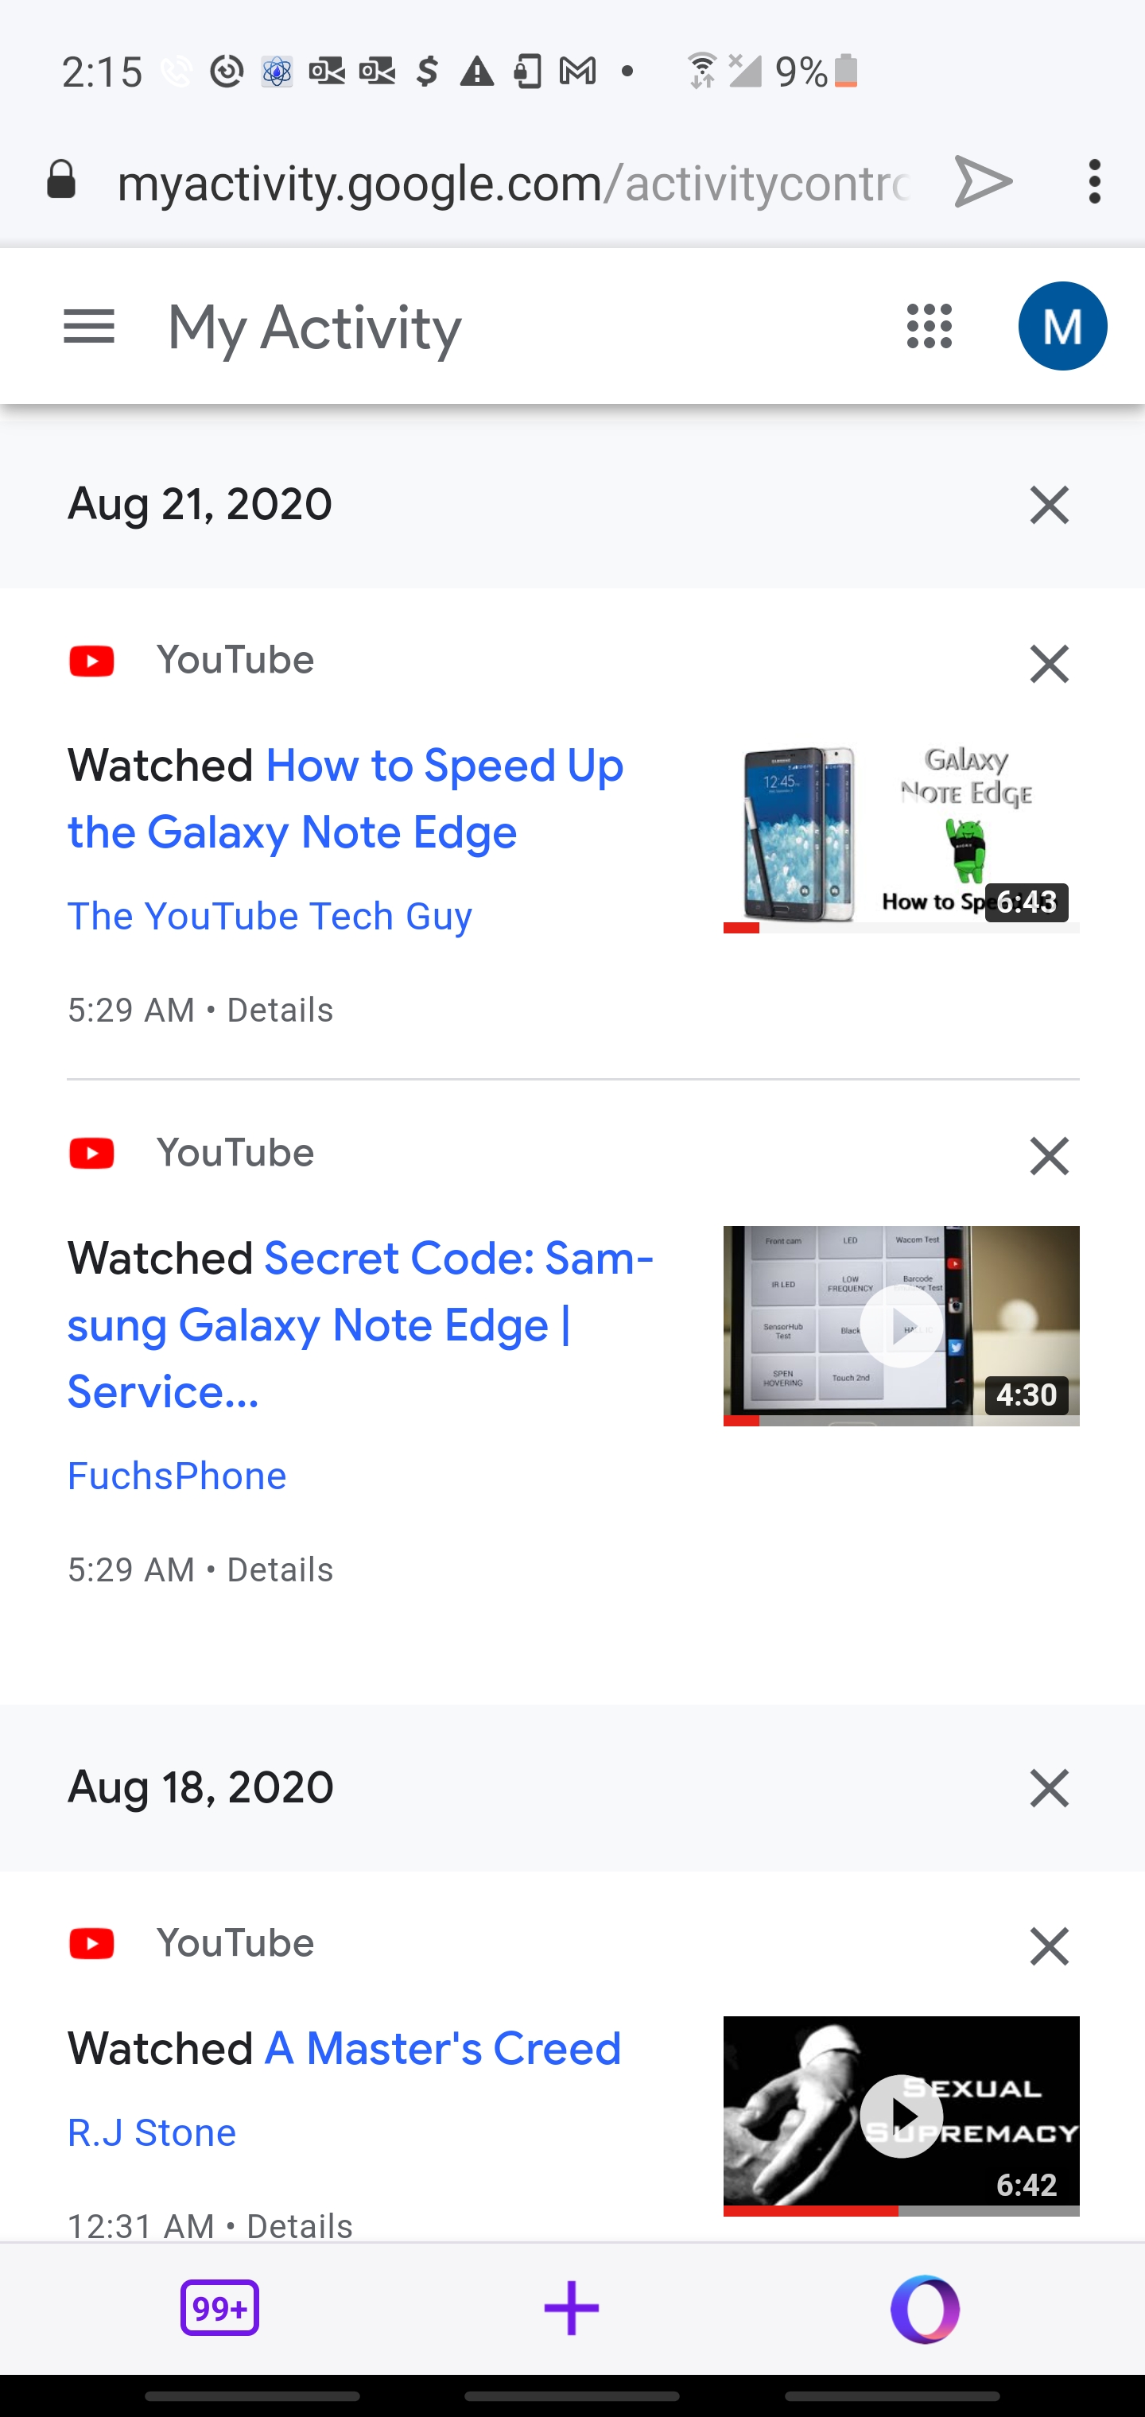Show Details for the Secret Code entry

(280, 1569)
